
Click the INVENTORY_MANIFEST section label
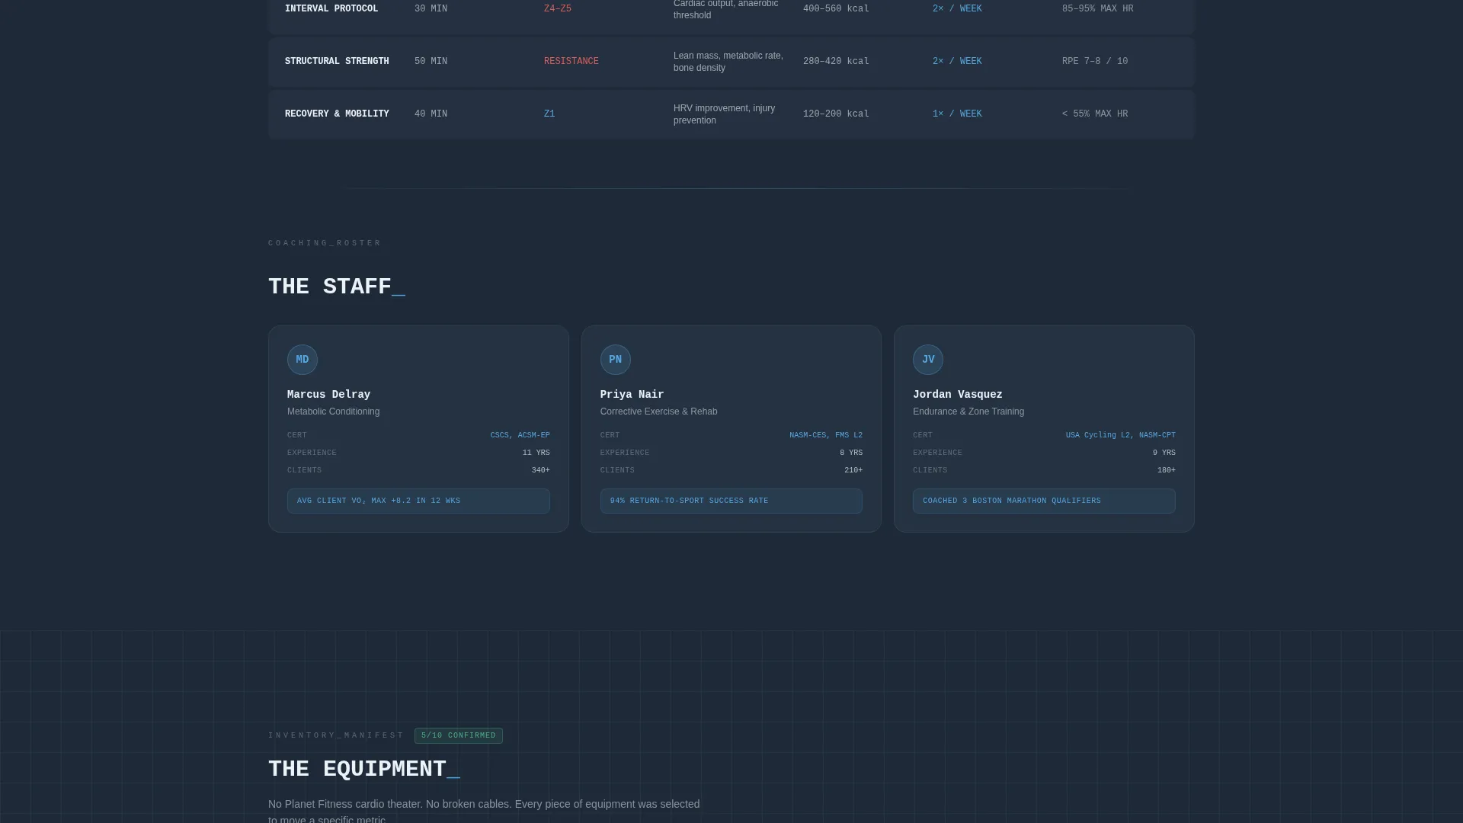click(336, 735)
